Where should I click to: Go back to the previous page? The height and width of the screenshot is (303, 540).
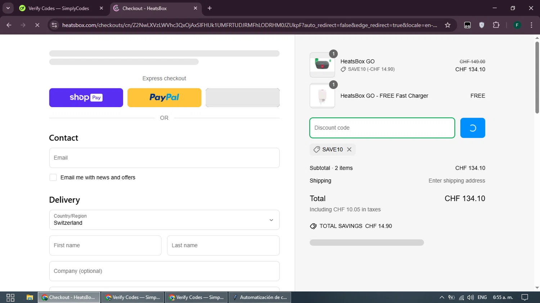(x=9, y=25)
